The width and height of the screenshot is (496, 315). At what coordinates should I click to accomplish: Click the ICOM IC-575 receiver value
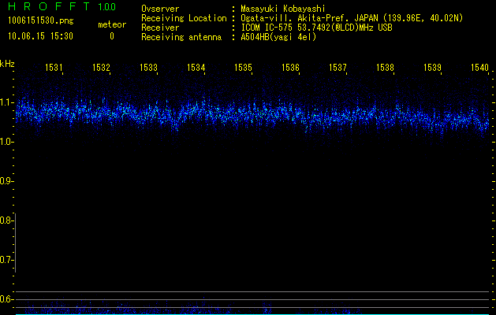[316, 28]
